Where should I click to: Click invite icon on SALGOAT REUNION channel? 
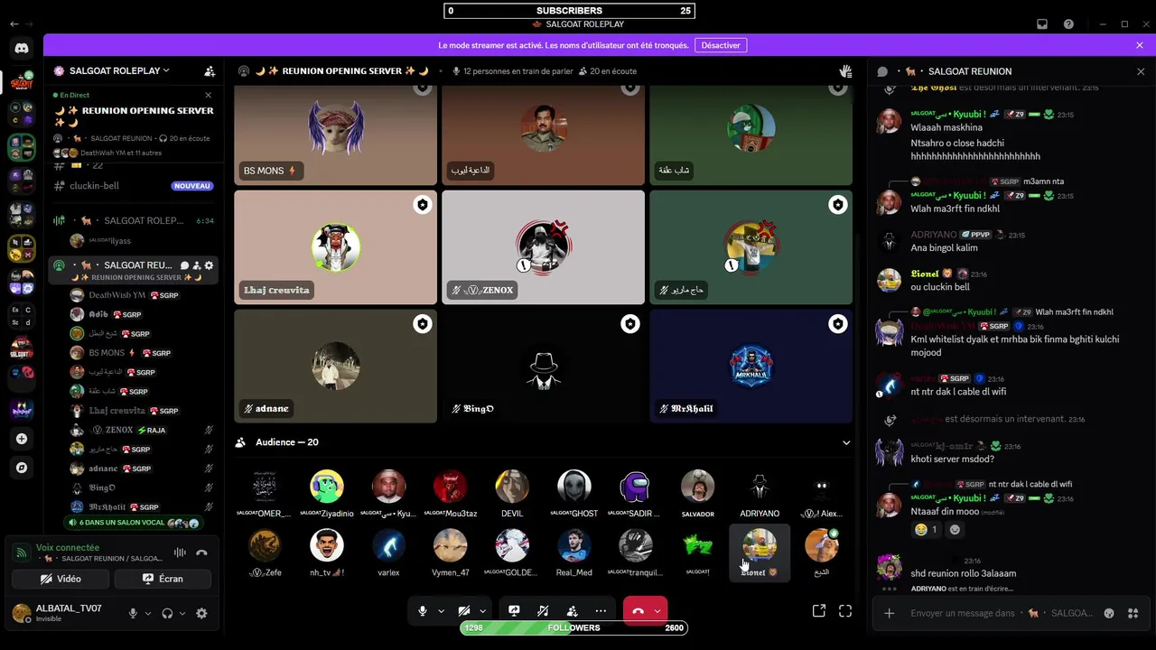tap(197, 265)
